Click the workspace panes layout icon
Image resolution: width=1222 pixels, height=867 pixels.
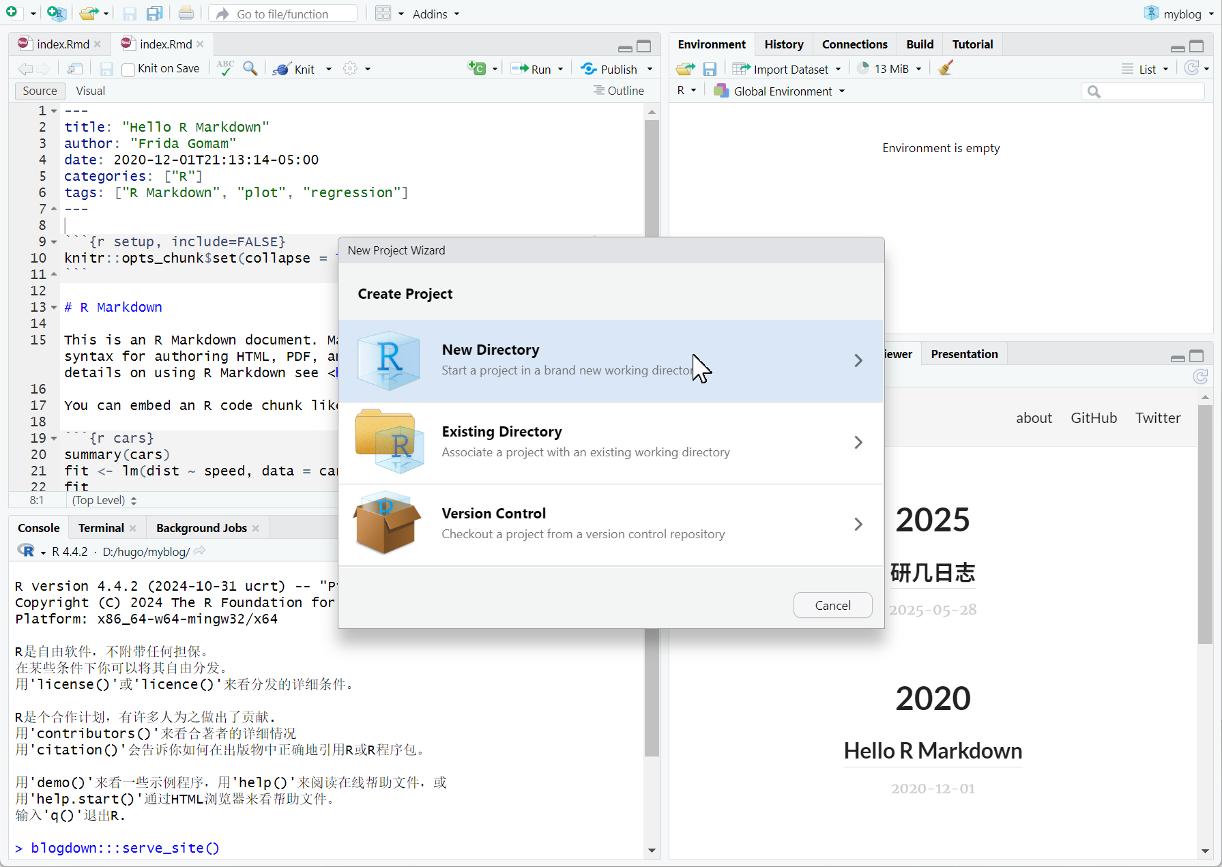(383, 14)
